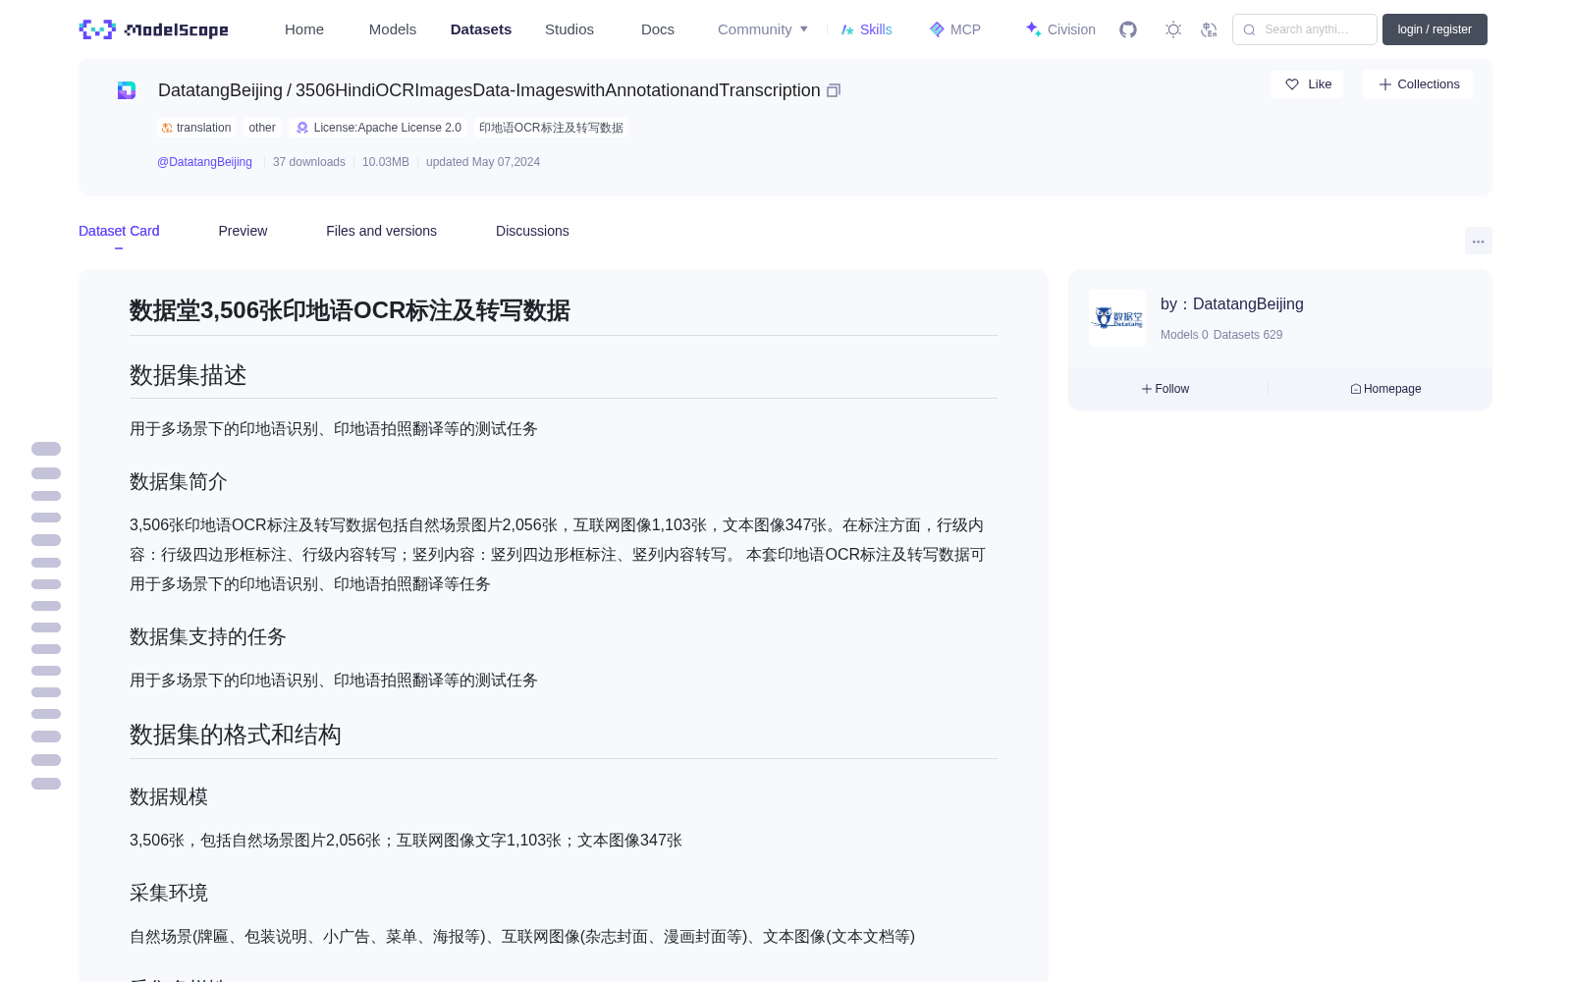Click the 数据集描述 heading
This screenshot has height=982, width=1571.
189,375
